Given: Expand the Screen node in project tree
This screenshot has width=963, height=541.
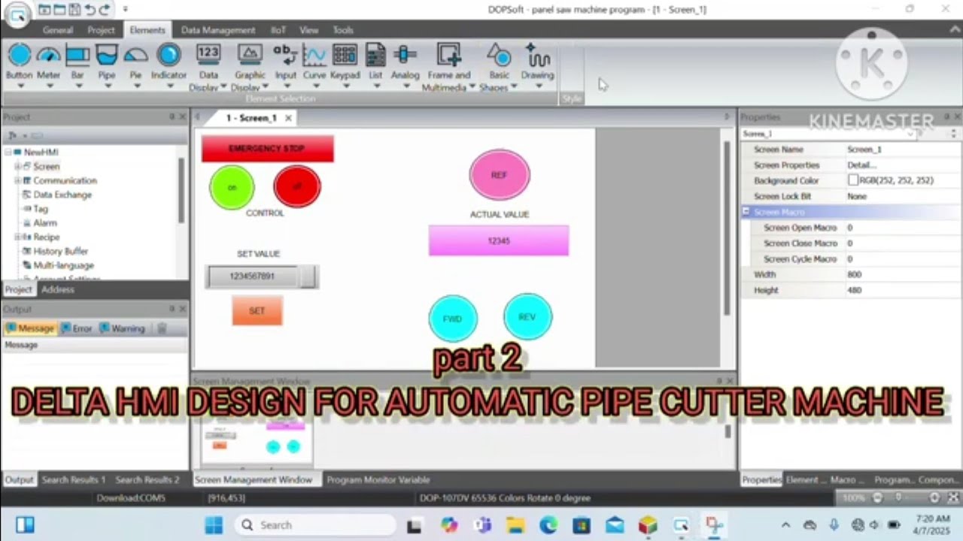Looking at the screenshot, I should [x=17, y=166].
